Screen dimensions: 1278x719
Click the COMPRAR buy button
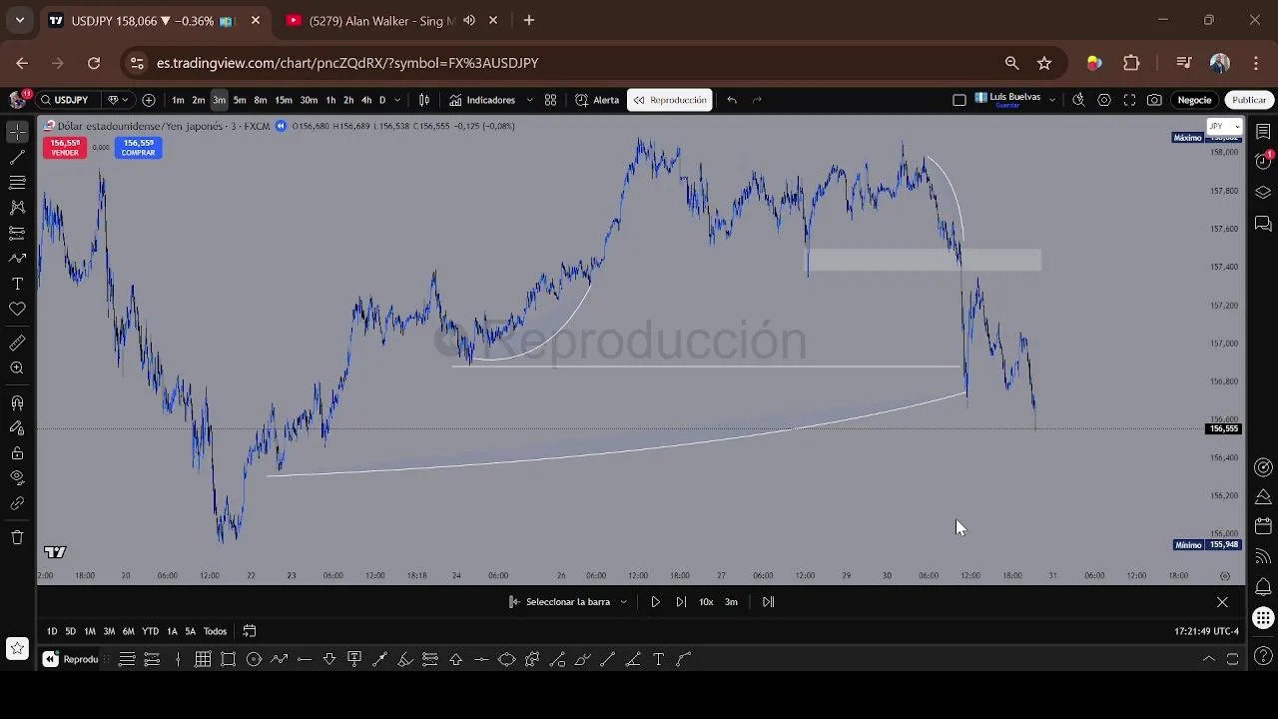(138, 148)
